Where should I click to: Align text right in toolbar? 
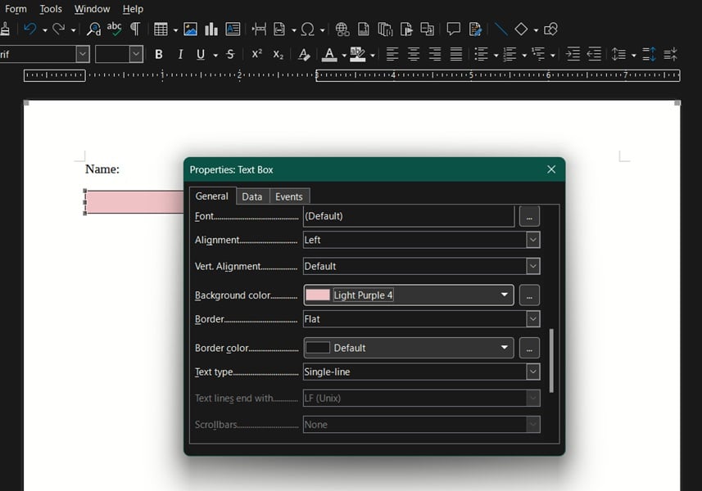[435, 55]
